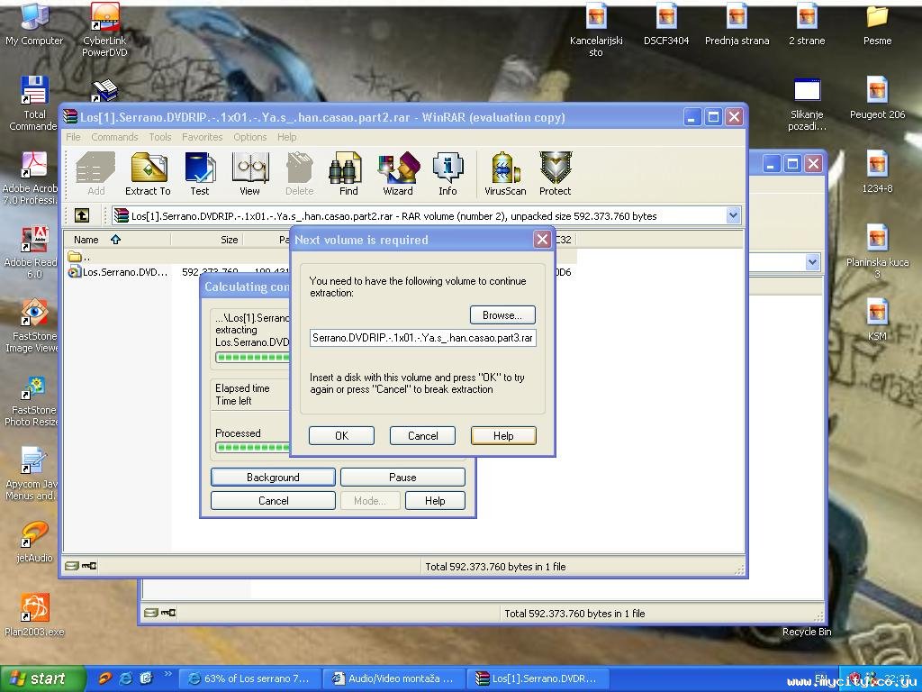Click the volume filename input field
This screenshot has height=692, width=922.
(x=423, y=338)
